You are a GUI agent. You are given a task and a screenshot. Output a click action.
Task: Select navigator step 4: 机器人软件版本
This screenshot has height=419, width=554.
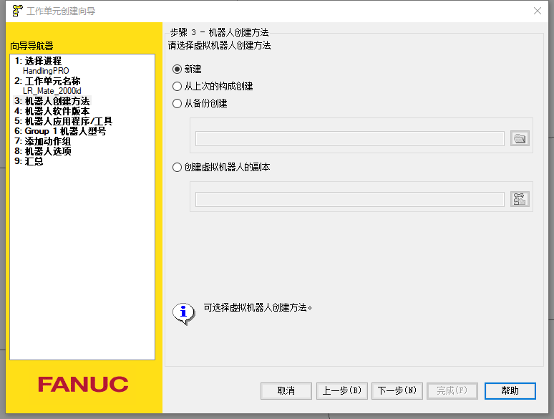[52, 111]
